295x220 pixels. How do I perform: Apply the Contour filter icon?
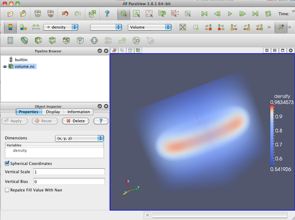pyautogui.click(x=24, y=40)
